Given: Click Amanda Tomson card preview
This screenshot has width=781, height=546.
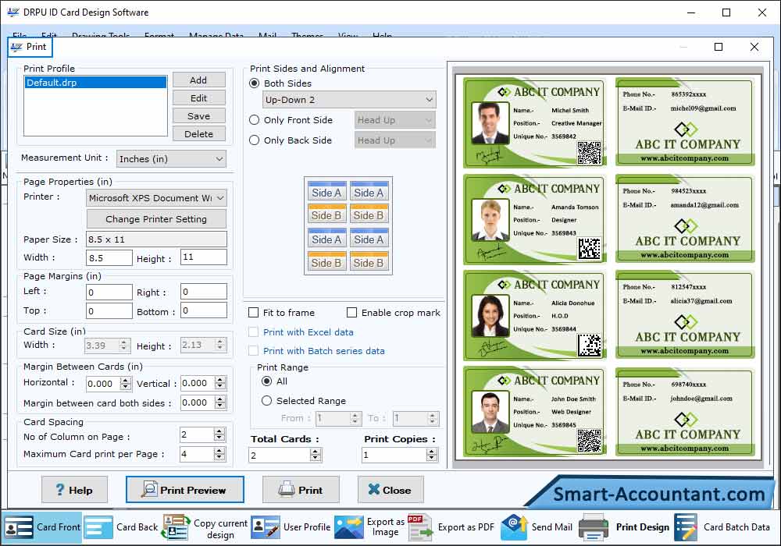Looking at the screenshot, I should click(535, 219).
